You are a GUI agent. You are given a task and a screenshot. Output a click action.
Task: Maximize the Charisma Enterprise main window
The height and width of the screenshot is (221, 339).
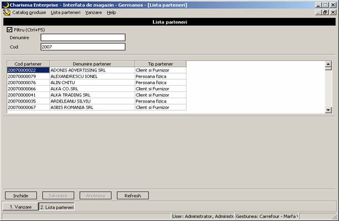tap(325, 5)
